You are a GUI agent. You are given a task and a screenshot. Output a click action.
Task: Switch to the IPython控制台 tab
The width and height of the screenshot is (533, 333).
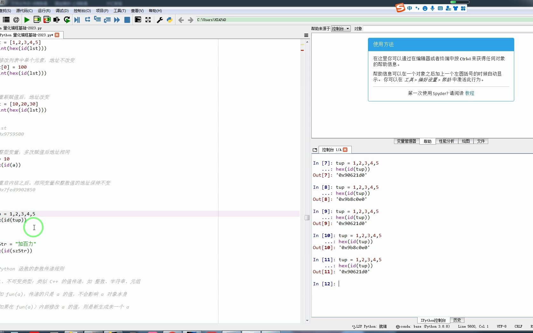[x=433, y=320]
